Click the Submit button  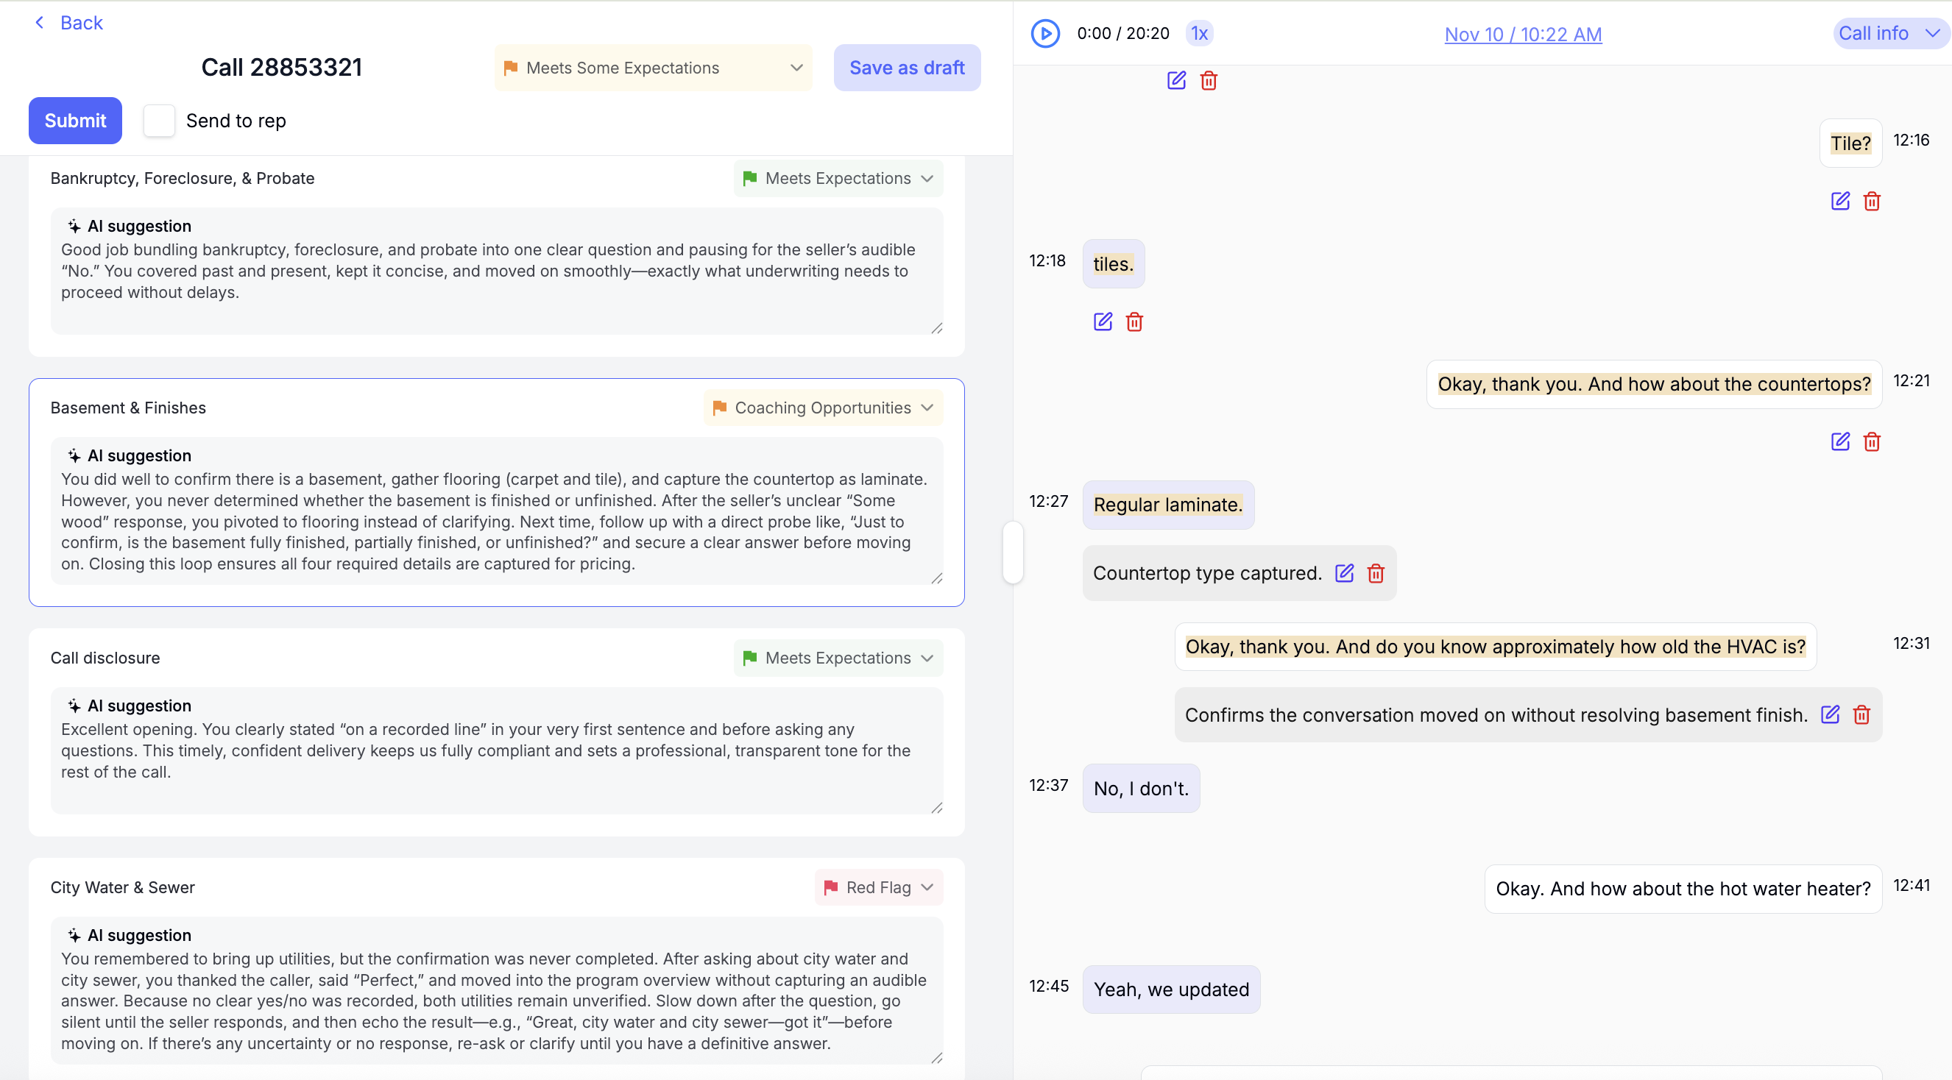coord(75,121)
